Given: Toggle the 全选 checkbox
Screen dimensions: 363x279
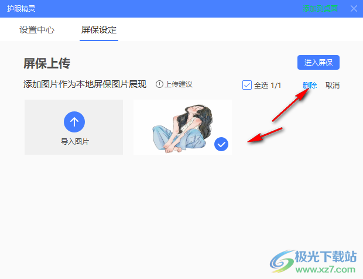Looking at the screenshot, I should pyautogui.click(x=247, y=85).
